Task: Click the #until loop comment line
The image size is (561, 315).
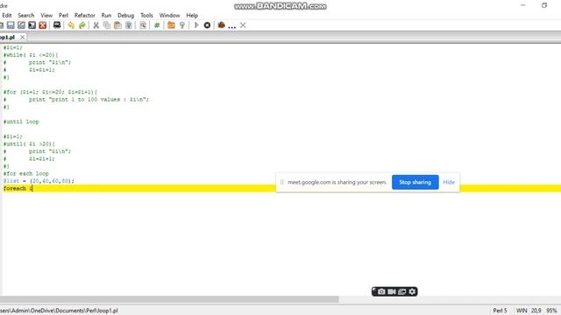Action: tap(21, 122)
